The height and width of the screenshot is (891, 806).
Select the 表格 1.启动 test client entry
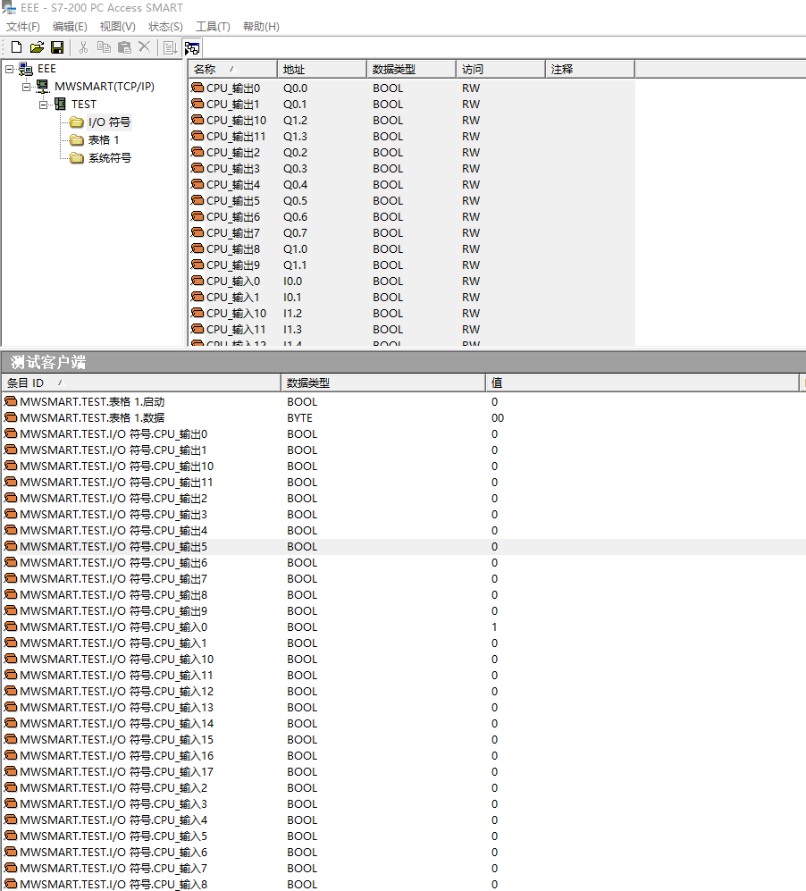pos(92,402)
